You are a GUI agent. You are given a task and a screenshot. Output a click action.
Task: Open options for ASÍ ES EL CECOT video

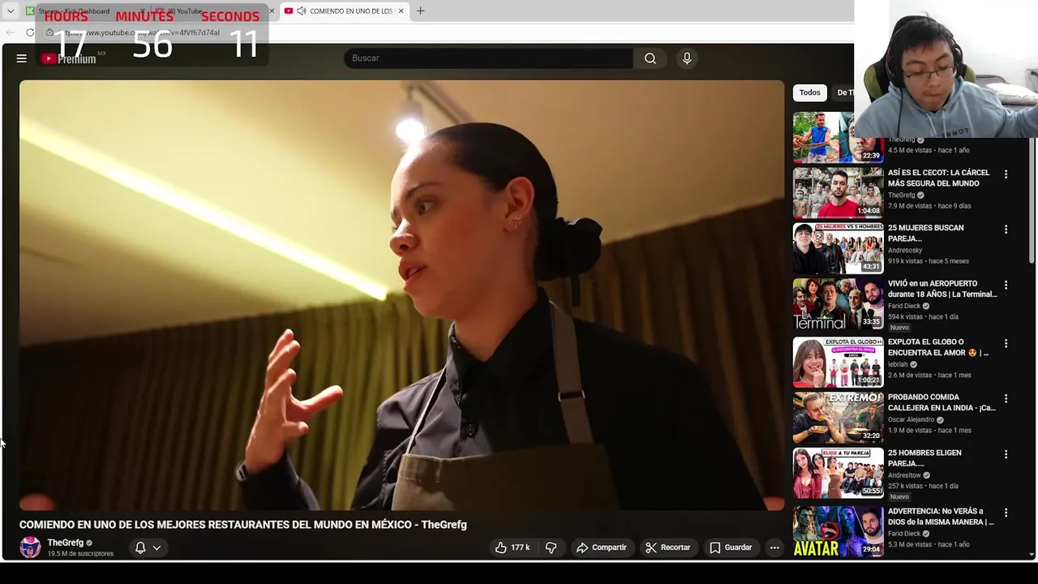[x=1006, y=174]
